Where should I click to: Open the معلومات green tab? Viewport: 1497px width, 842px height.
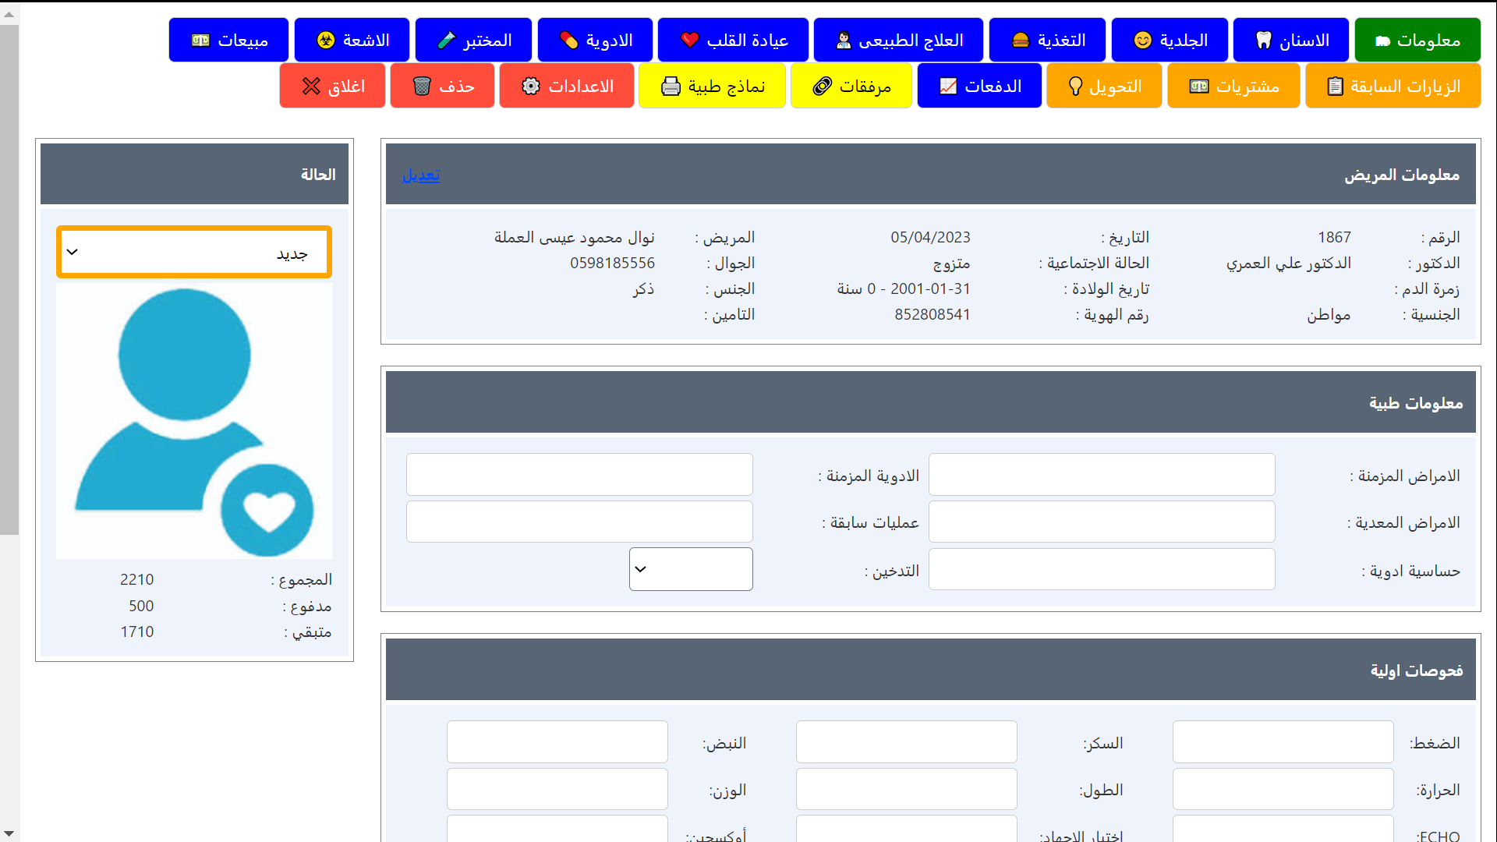point(1417,41)
